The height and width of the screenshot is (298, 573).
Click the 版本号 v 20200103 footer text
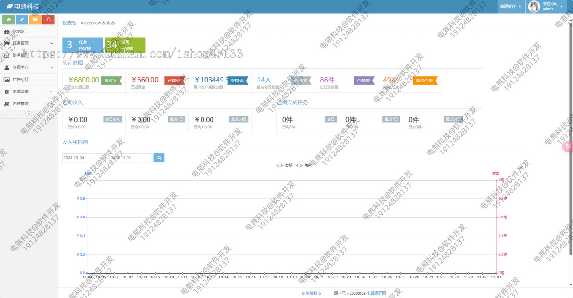point(349,293)
